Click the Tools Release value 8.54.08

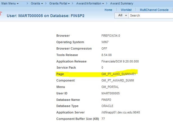107,55
